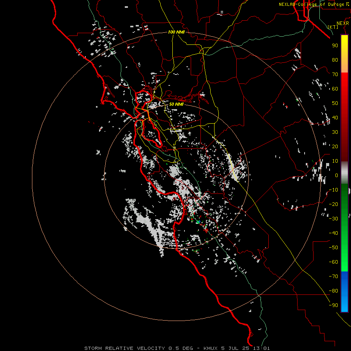
Task: Select the KMUX radar site identifier
Action: (x=211, y=348)
